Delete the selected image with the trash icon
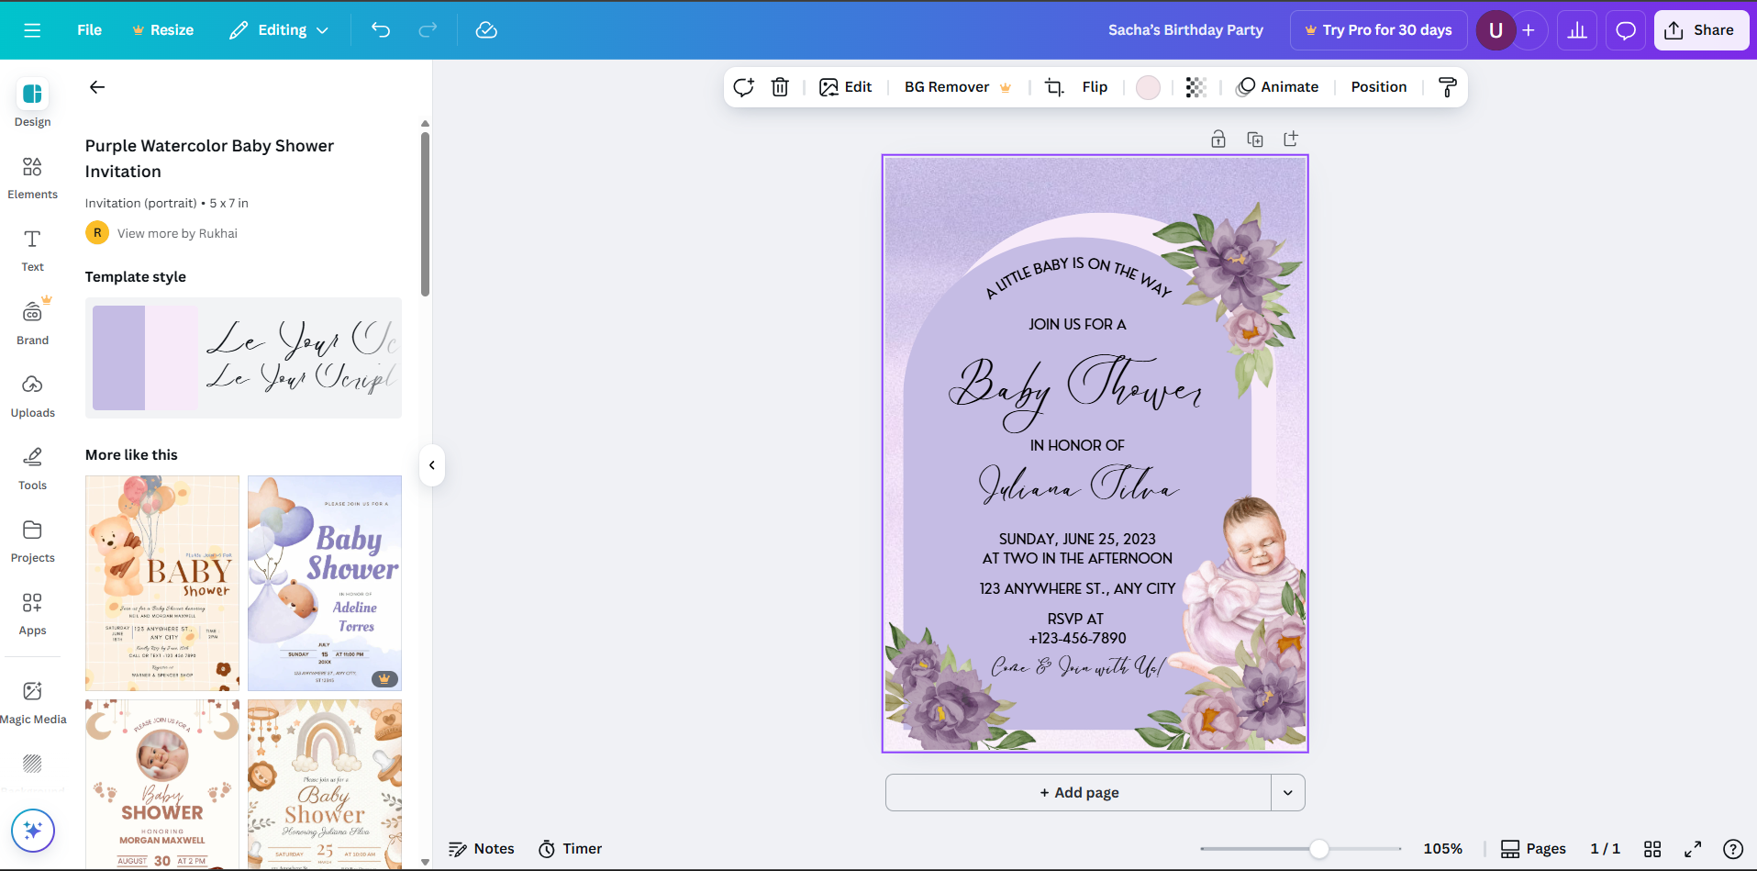1757x871 pixels. [x=780, y=86]
